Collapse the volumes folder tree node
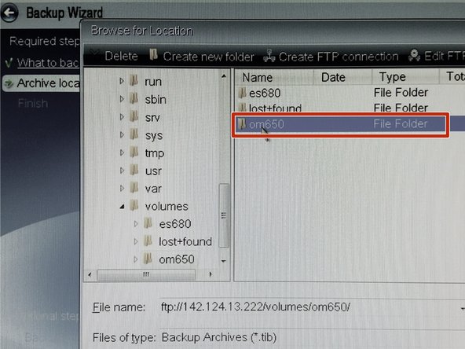Screen dimensions: 465x349 (122, 207)
